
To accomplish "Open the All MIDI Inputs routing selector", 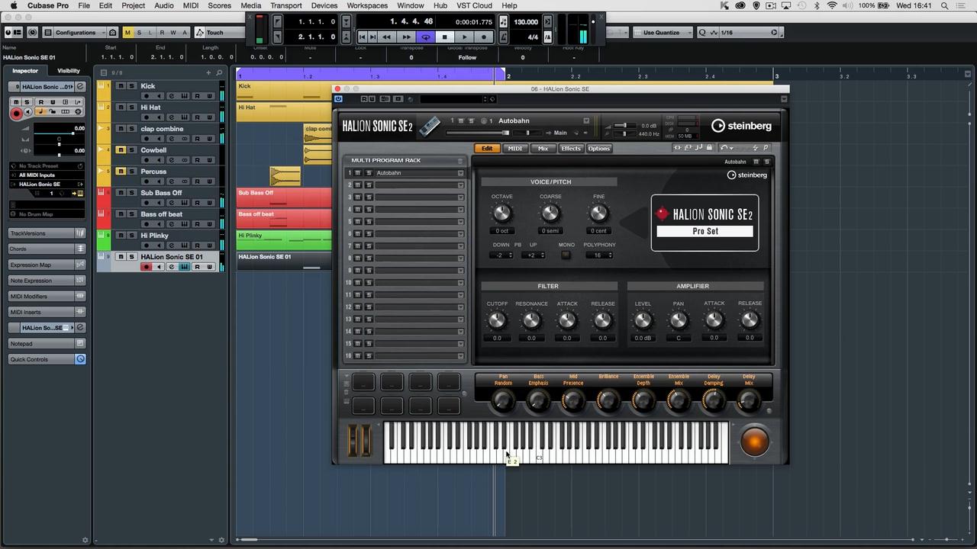I will (46, 175).
